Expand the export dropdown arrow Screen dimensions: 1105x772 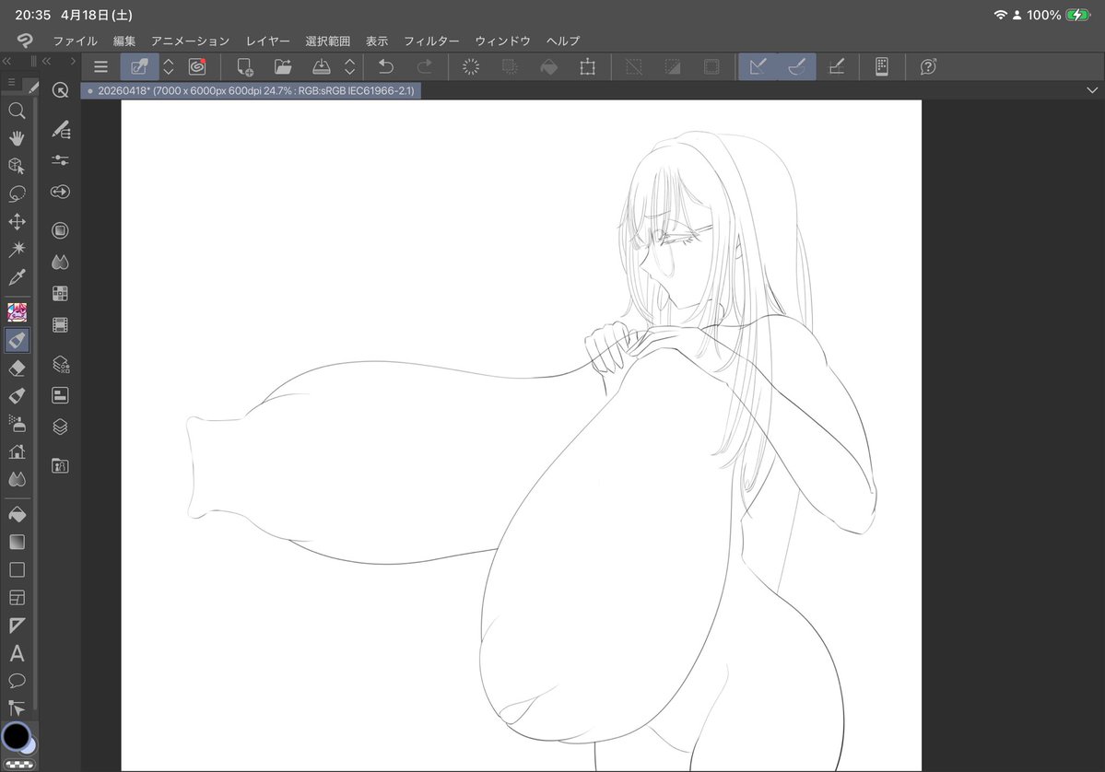(348, 66)
